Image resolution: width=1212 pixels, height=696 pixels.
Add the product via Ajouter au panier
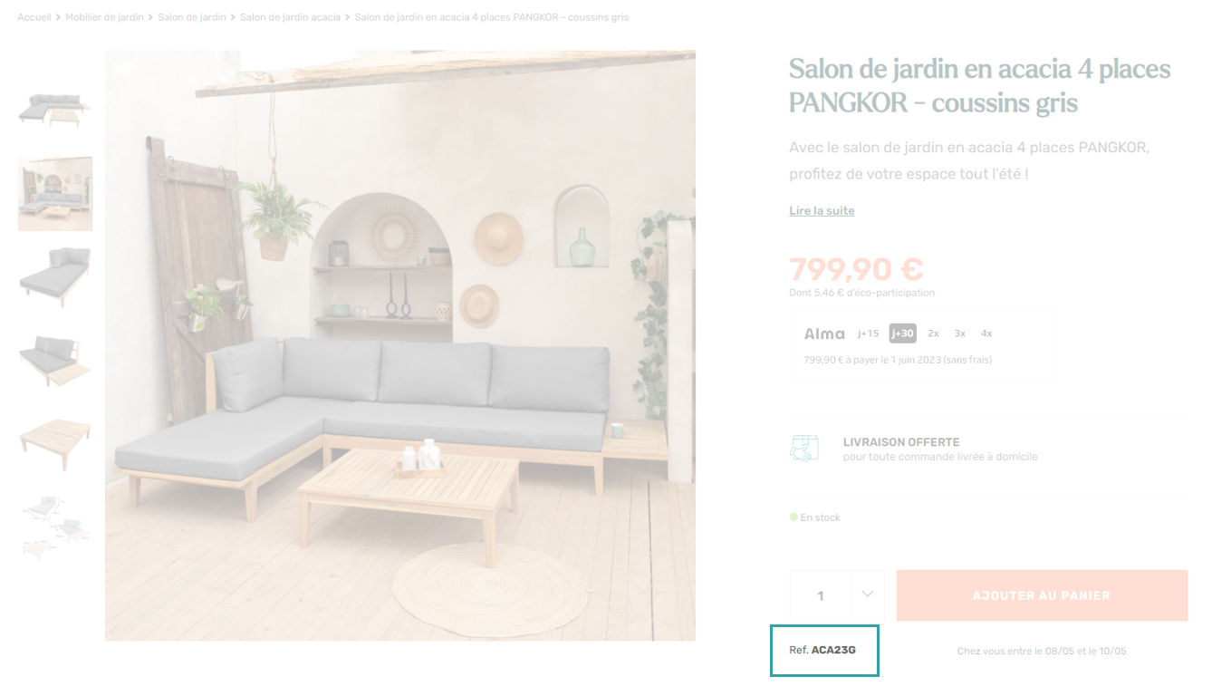[x=1042, y=595]
